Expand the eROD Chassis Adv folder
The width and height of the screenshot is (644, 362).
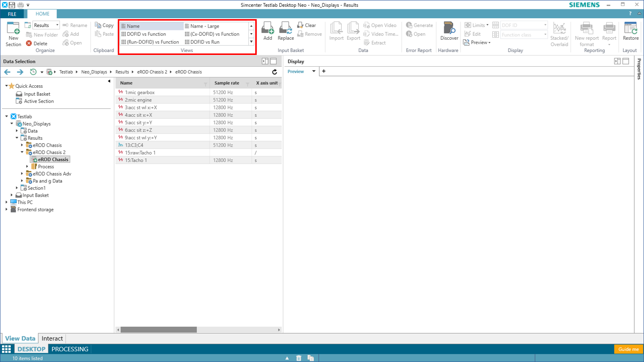pos(22,174)
